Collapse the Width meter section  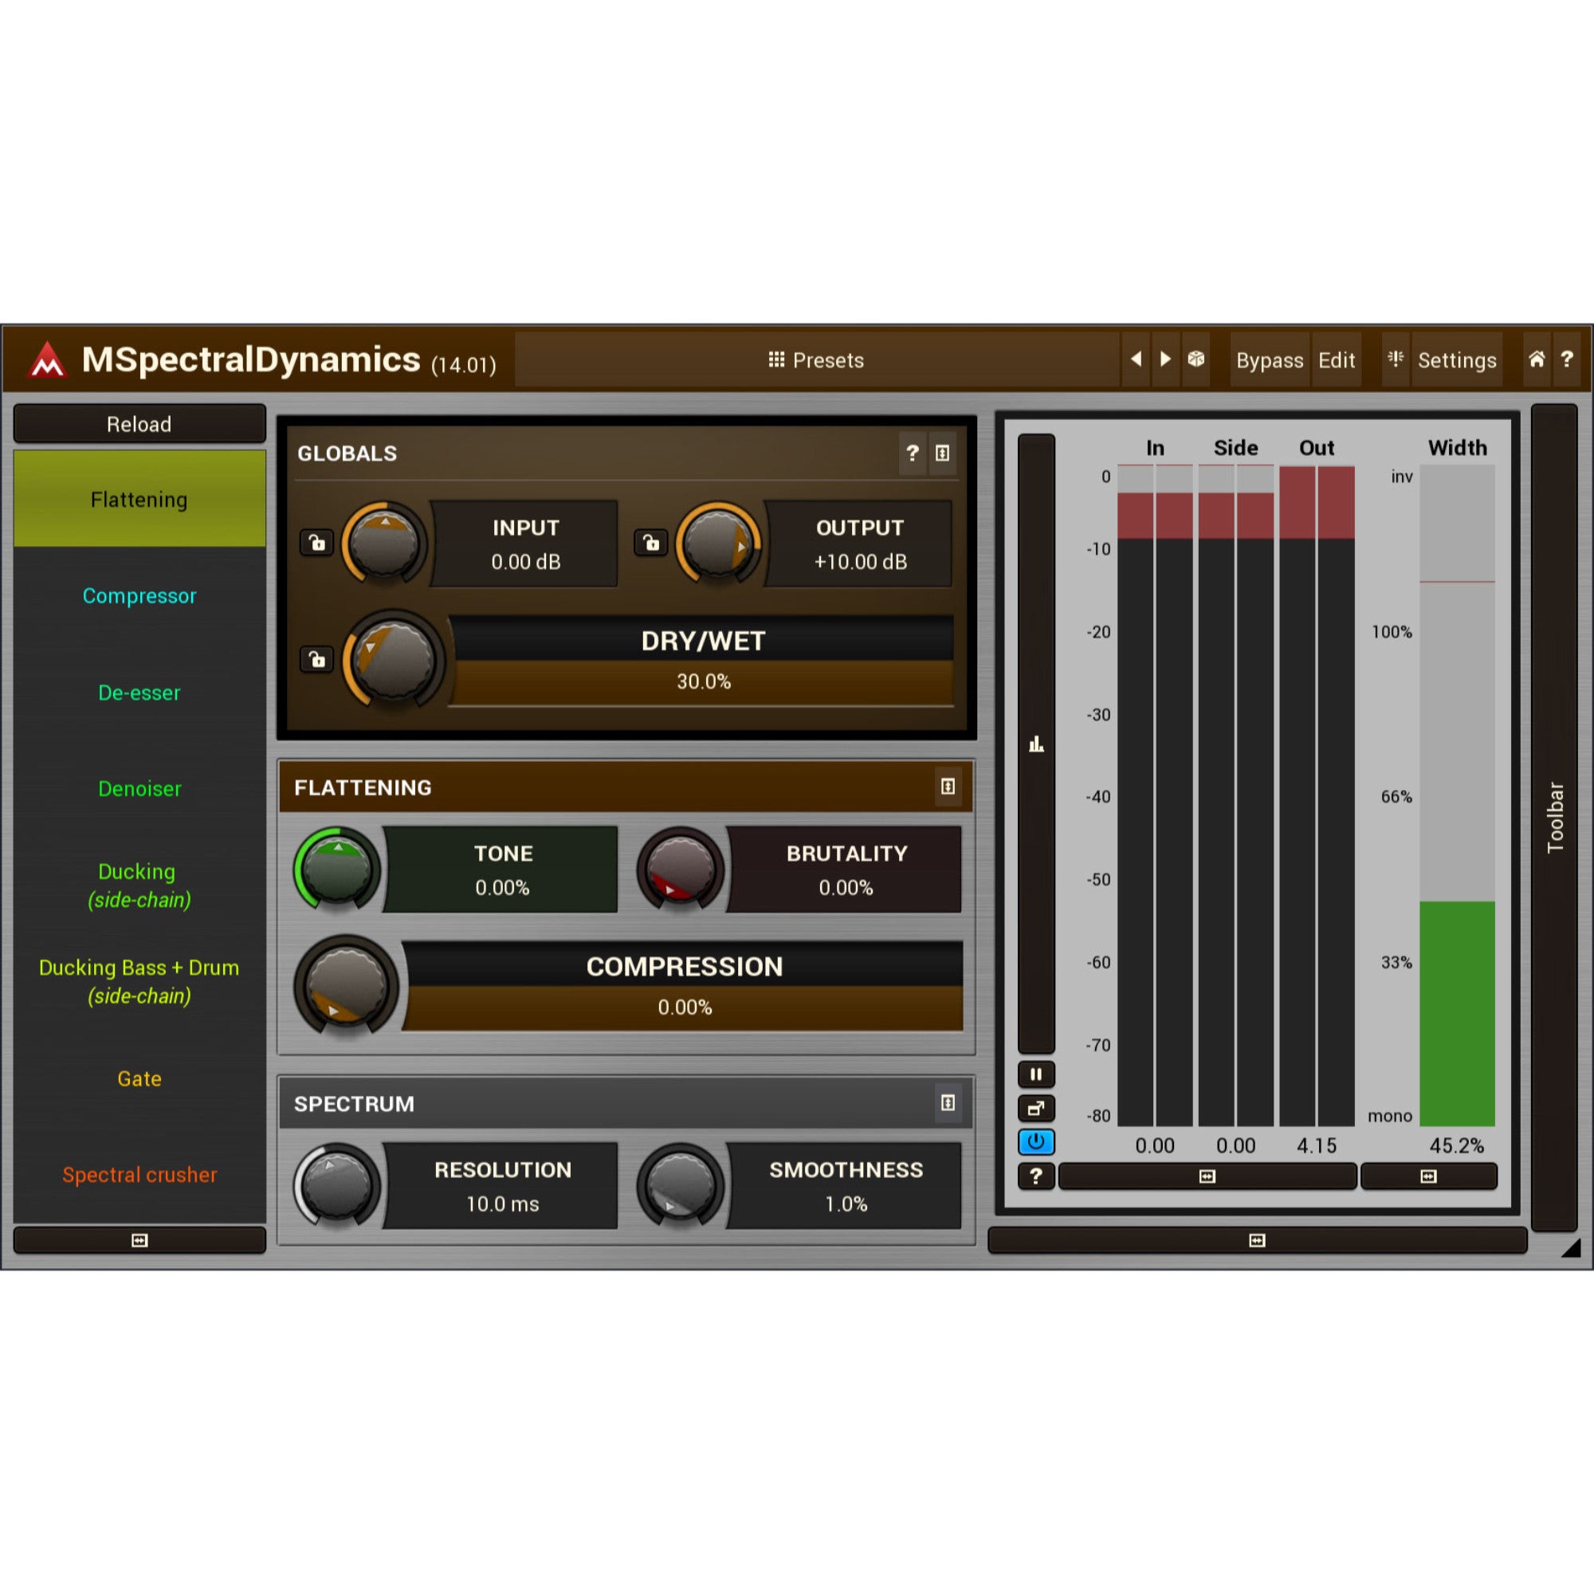pyautogui.click(x=1428, y=1176)
